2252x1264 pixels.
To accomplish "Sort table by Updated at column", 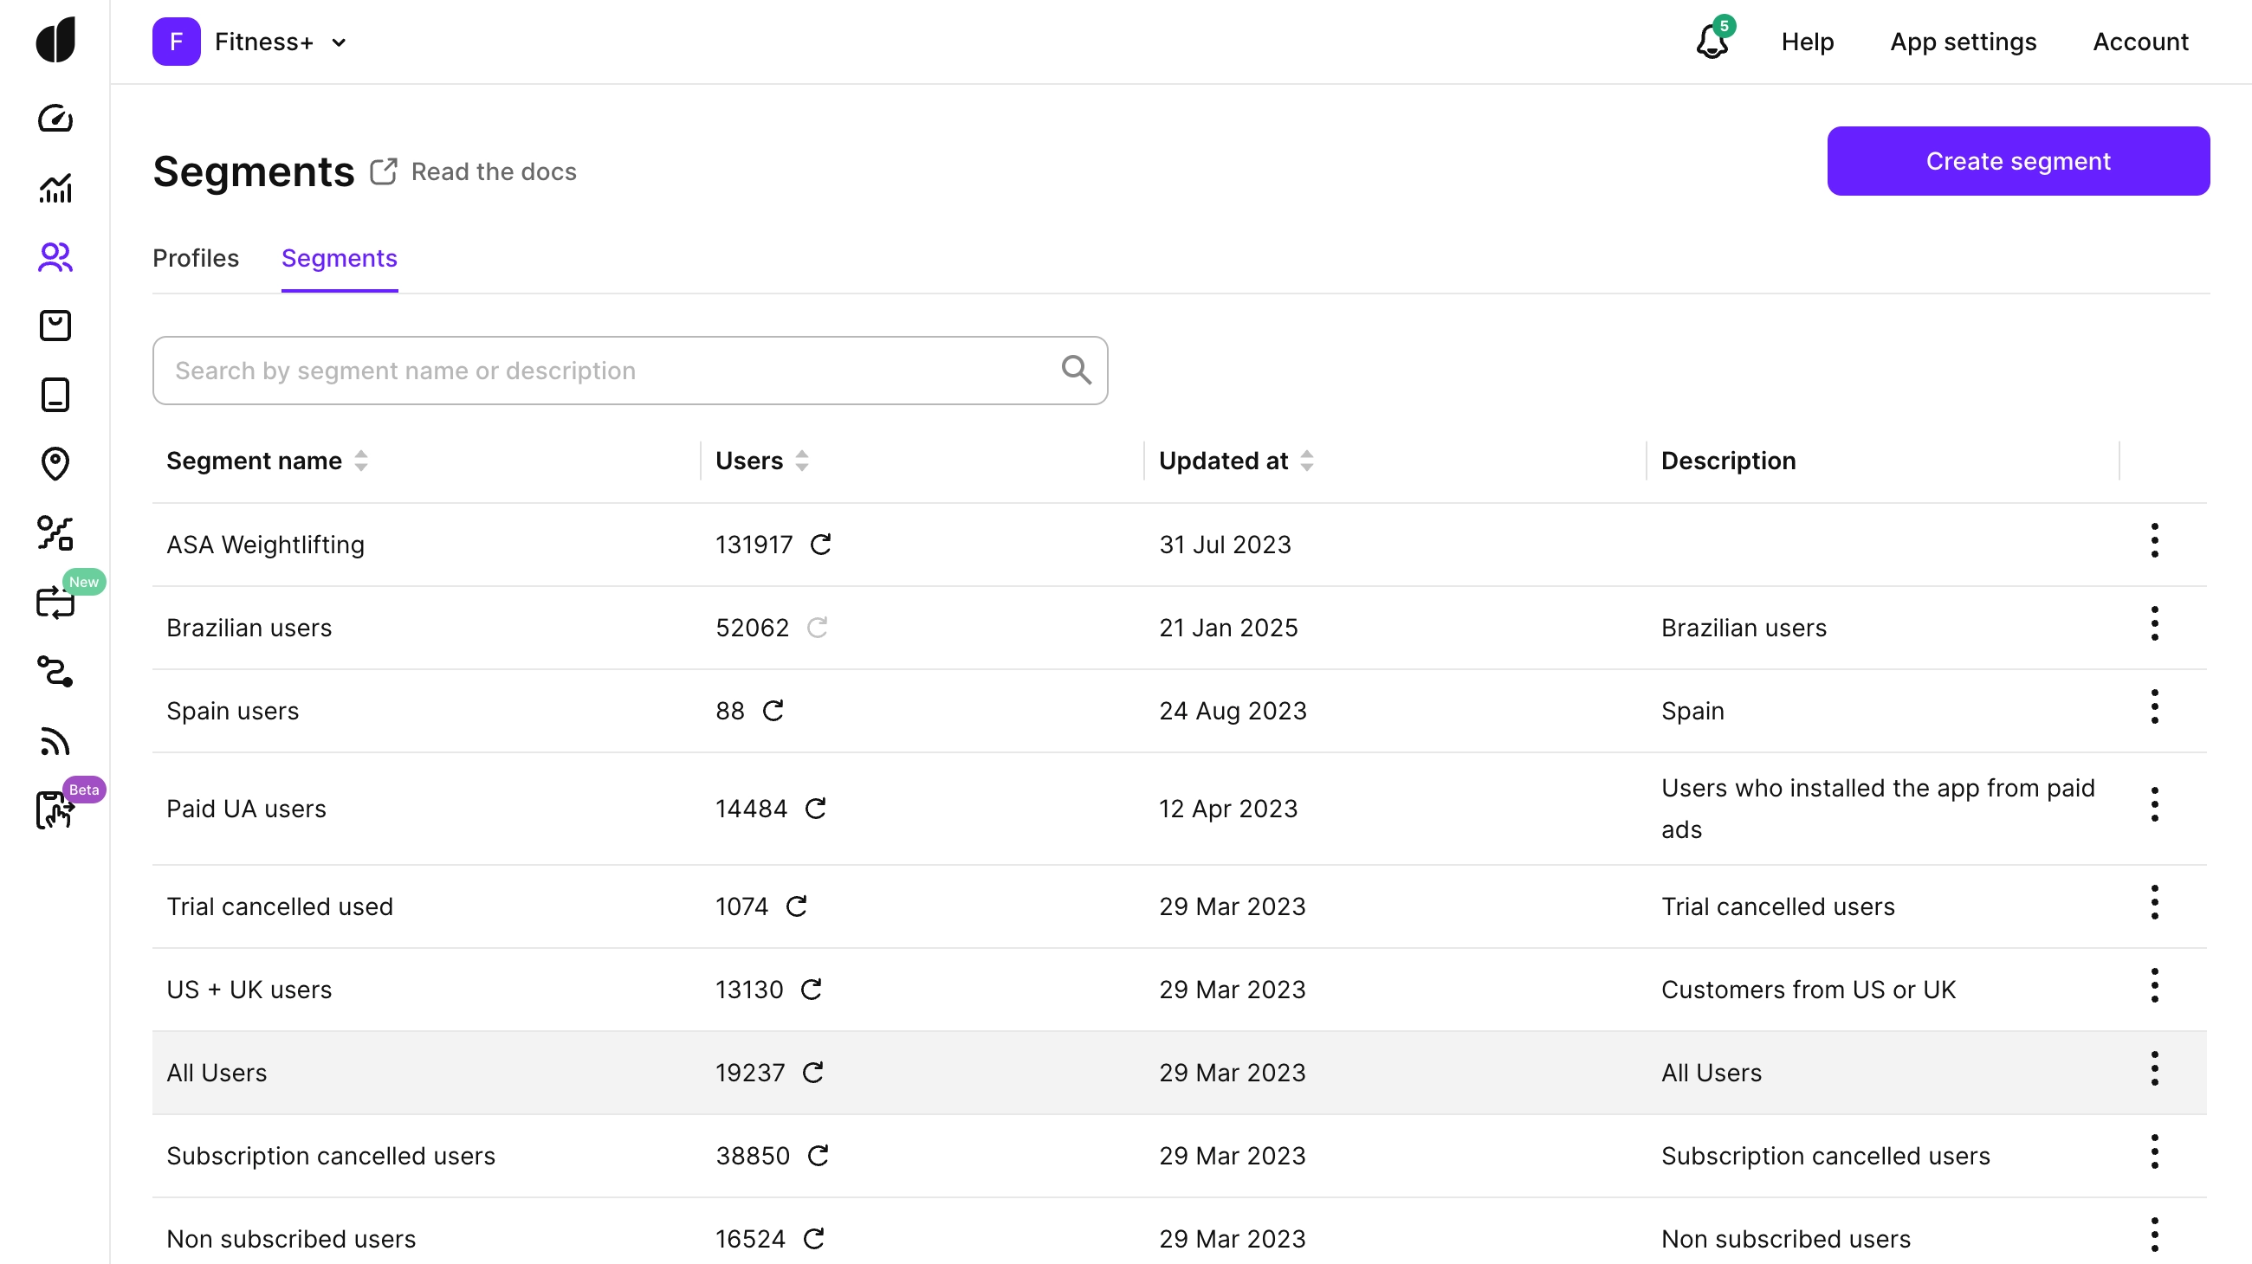I will coord(1306,461).
